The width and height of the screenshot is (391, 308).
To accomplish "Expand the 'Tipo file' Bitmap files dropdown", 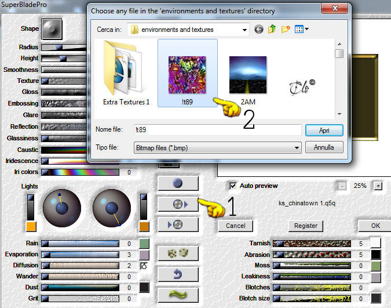I will [297, 148].
